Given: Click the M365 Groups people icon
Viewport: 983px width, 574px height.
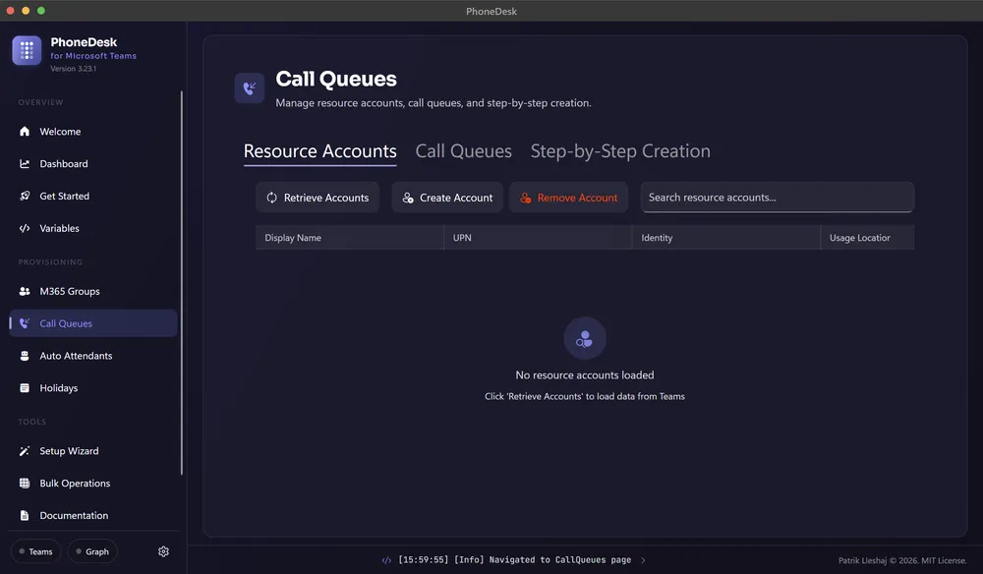Looking at the screenshot, I should (25, 291).
